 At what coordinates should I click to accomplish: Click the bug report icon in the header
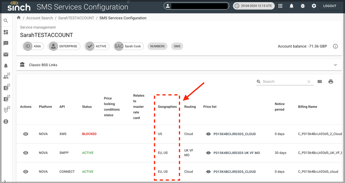tap(303, 6)
